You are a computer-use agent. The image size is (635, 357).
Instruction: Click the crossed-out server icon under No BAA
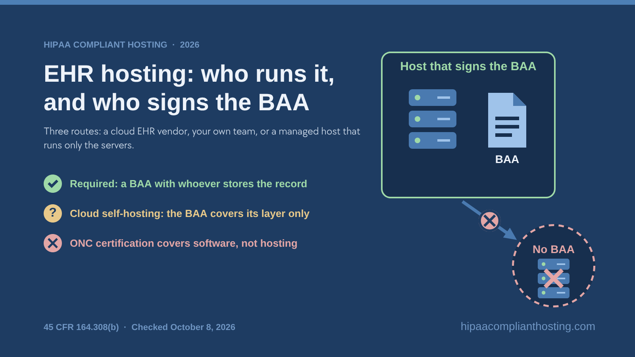pos(554,278)
